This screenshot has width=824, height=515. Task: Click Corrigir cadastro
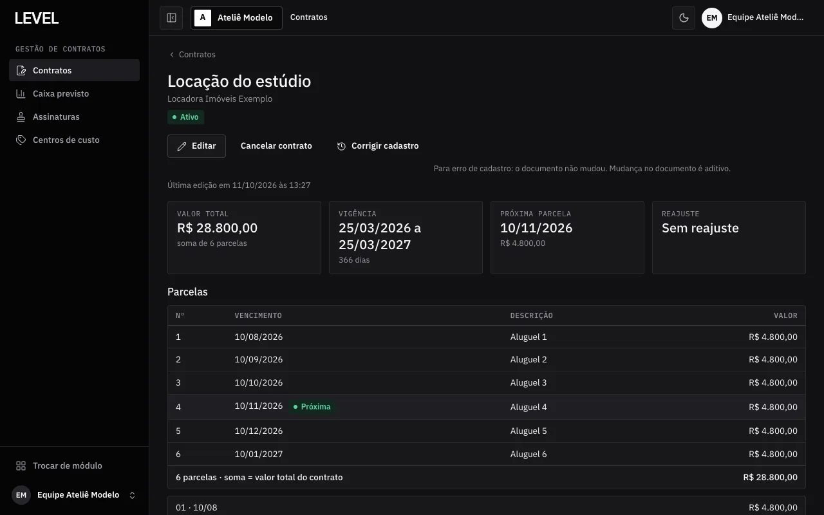coord(378,146)
